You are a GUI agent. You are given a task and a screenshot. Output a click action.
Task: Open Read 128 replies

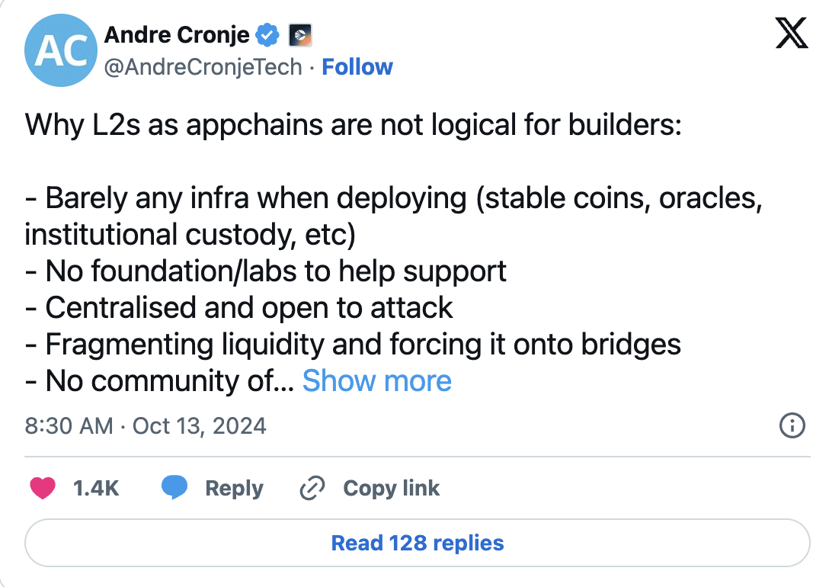pos(416,542)
